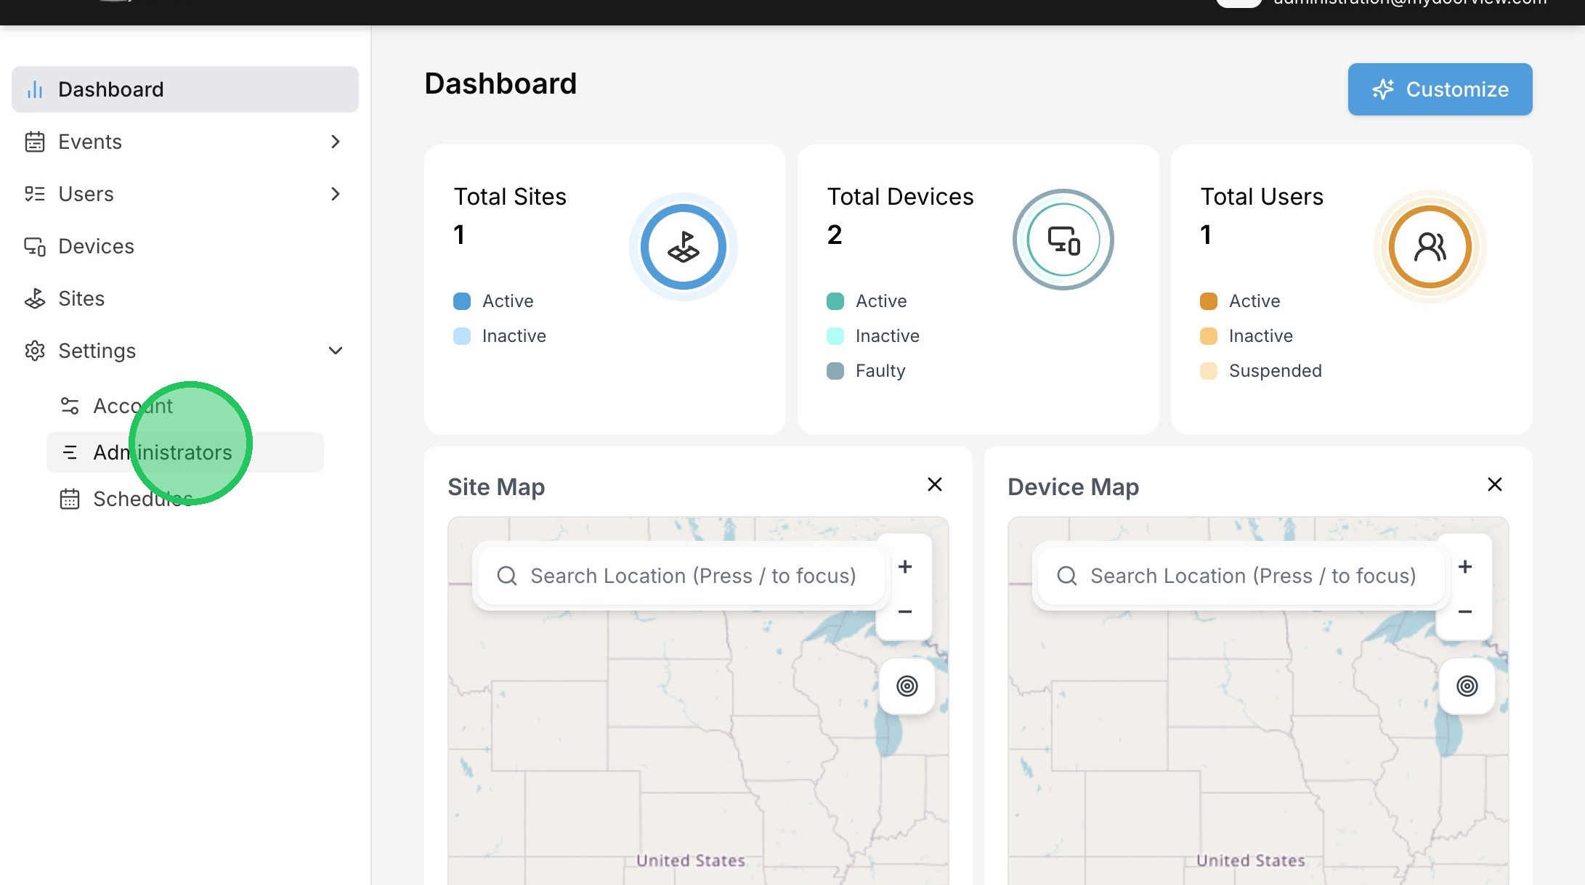Click the Customize button
Screen dimensions: 1585x885
[x=1439, y=89]
